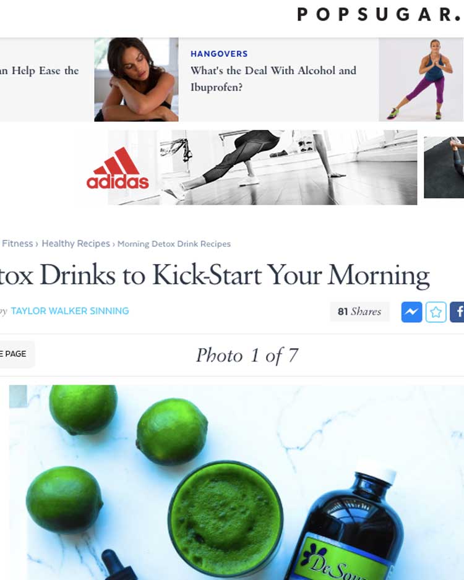Open the HANGOVERS category label
464x580 pixels.
click(219, 54)
